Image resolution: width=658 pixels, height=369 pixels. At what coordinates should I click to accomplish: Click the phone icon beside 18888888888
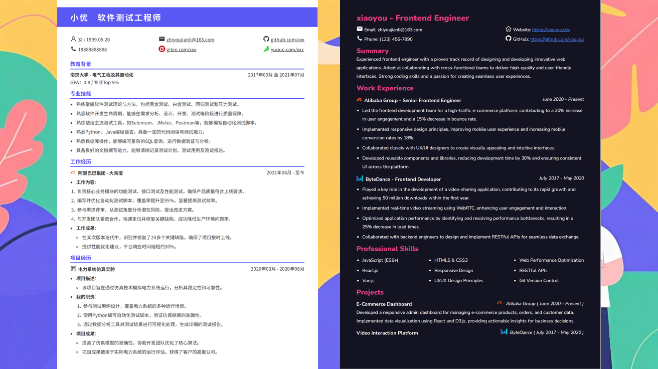73,49
